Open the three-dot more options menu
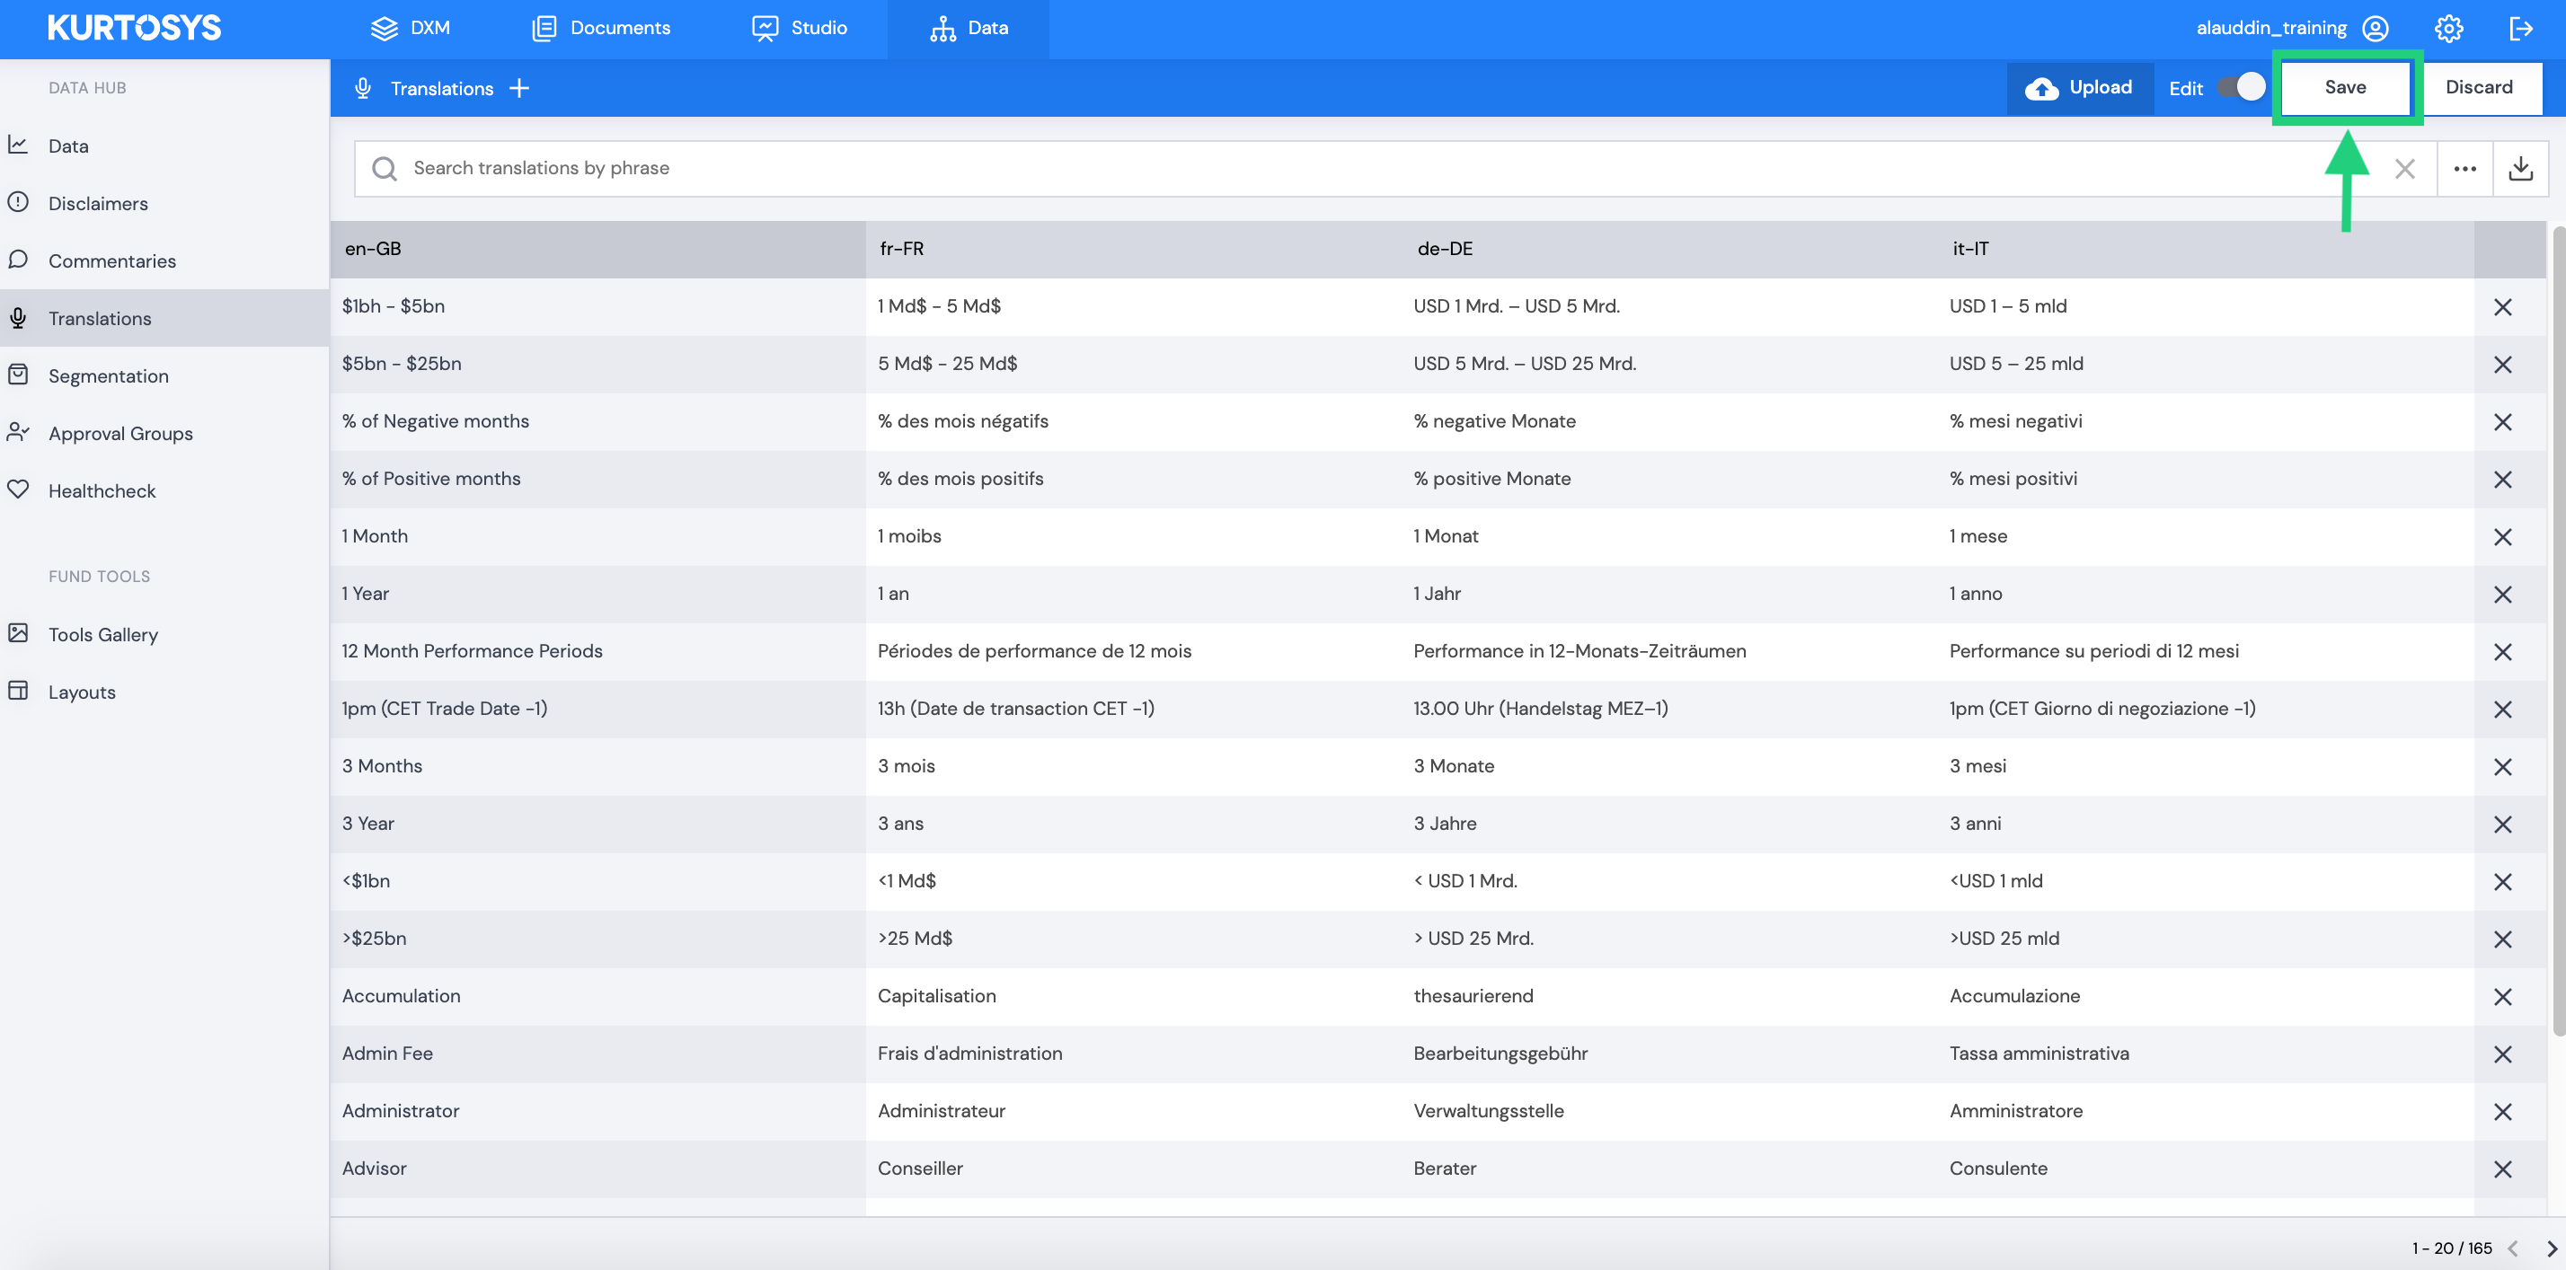The image size is (2566, 1270). [x=2465, y=168]
